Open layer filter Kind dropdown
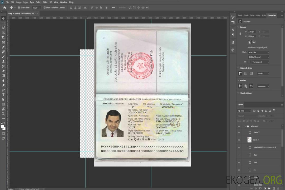 pos(244,111)
